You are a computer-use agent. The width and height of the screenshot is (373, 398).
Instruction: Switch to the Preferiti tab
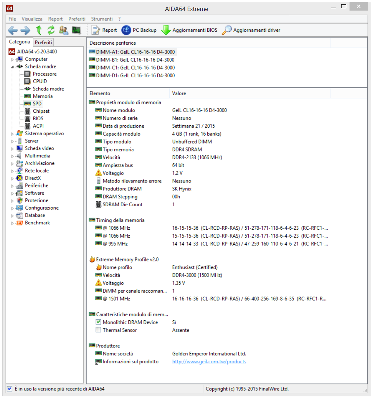[43, 42]
